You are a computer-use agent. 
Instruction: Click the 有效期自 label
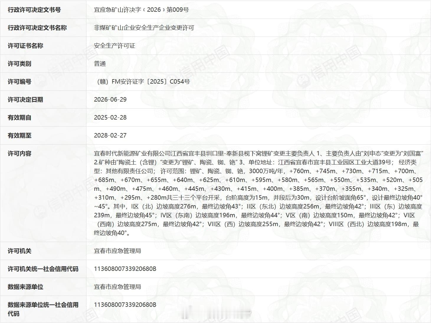pyautogui.click(x=19, y=117)
